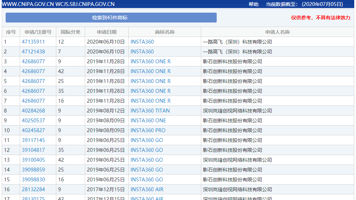Viewport: 356px width, 200px height.
Task: Click the 国际分类 column header
Action: [70, 32]
